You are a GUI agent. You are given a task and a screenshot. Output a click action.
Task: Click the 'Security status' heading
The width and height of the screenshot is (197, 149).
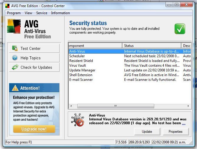point(88,23)
